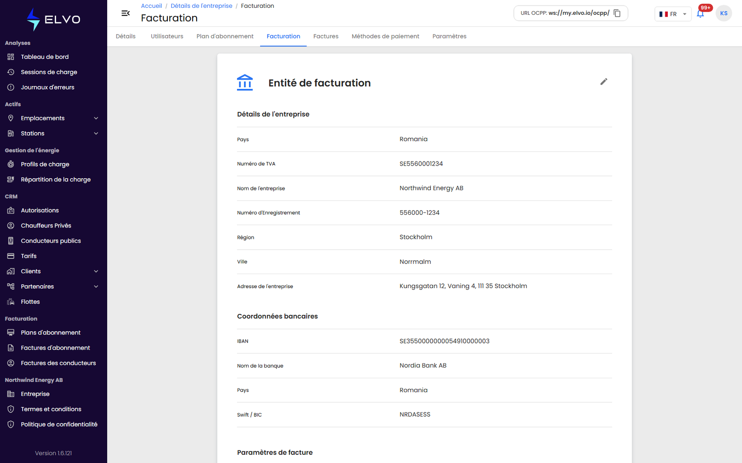Click the Journaux d'erreurs alert icon
Image resolution: width=742 pixels, height=463 pixels.
(11, 88)
